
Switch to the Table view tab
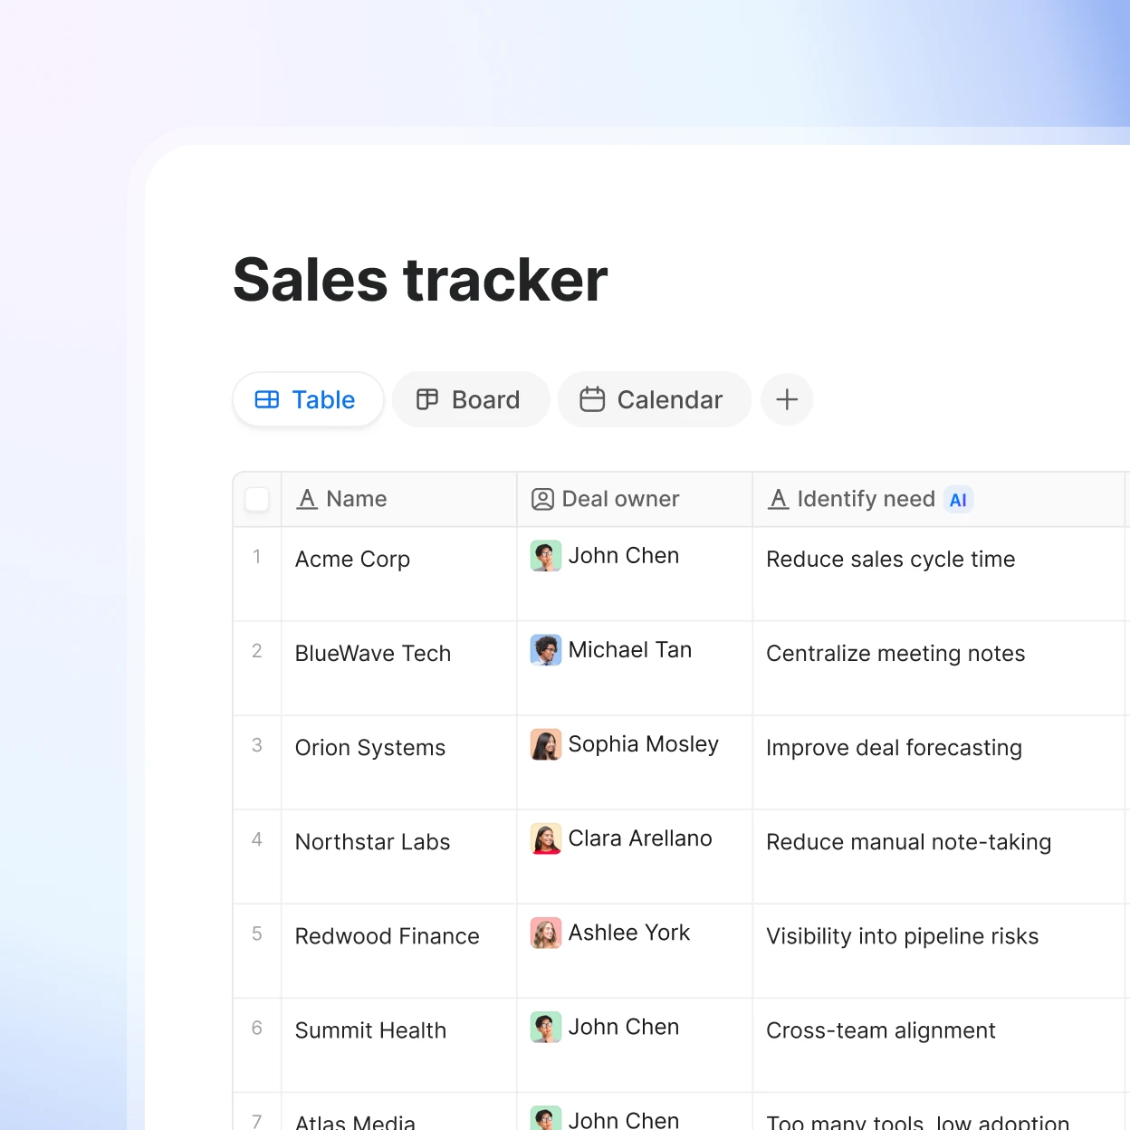click(308, 399)
